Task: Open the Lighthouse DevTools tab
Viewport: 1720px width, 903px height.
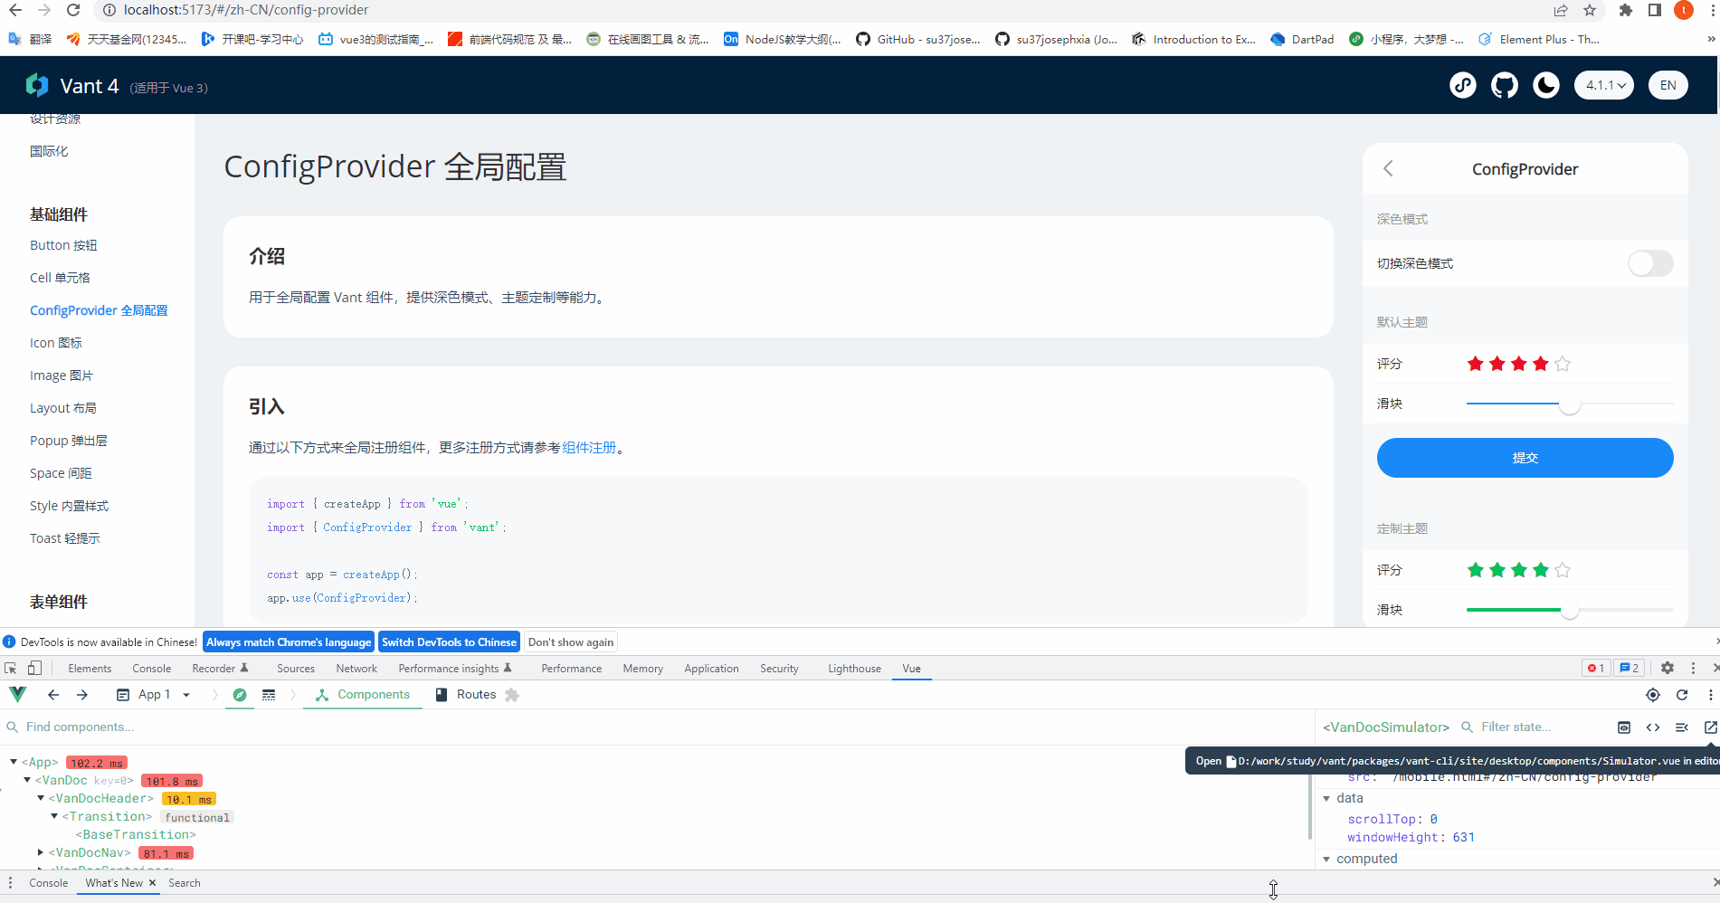Action: tap(854, 669)
